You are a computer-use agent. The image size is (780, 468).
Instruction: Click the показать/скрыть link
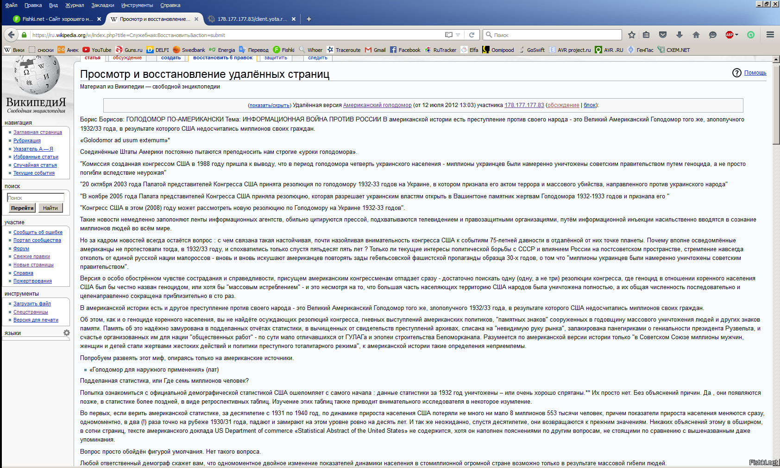pos(270,105)
